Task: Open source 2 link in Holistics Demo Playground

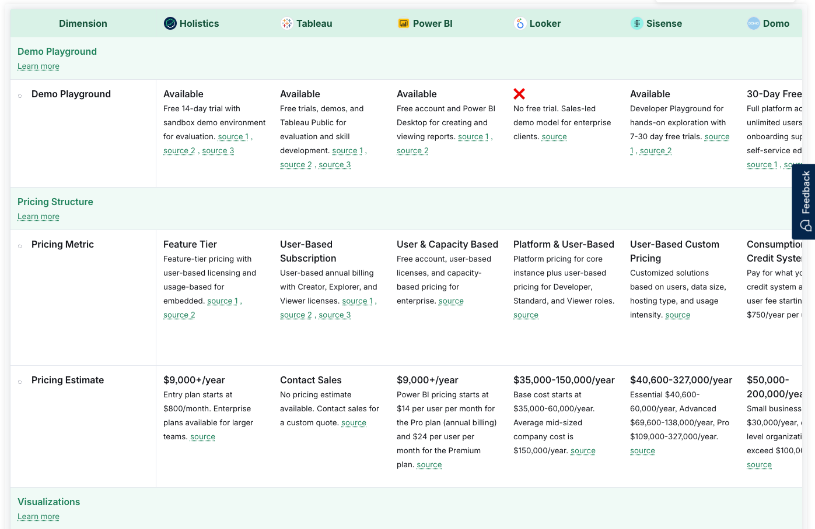Action: pyautogui.click(x=180, y=151)
